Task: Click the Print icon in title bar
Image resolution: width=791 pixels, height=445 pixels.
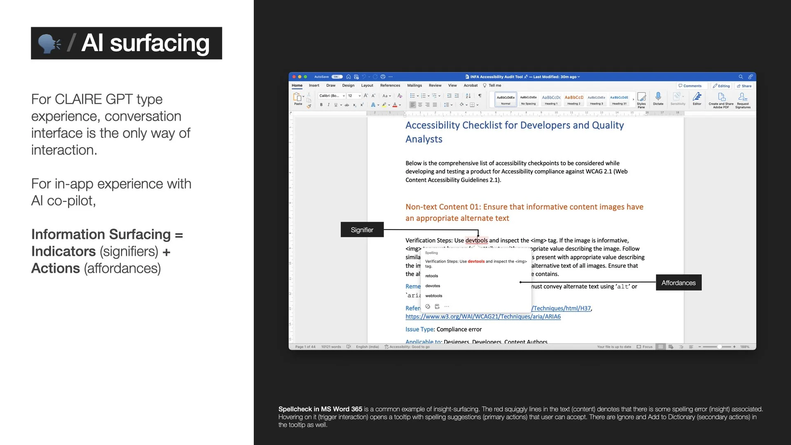Action: 383,77
